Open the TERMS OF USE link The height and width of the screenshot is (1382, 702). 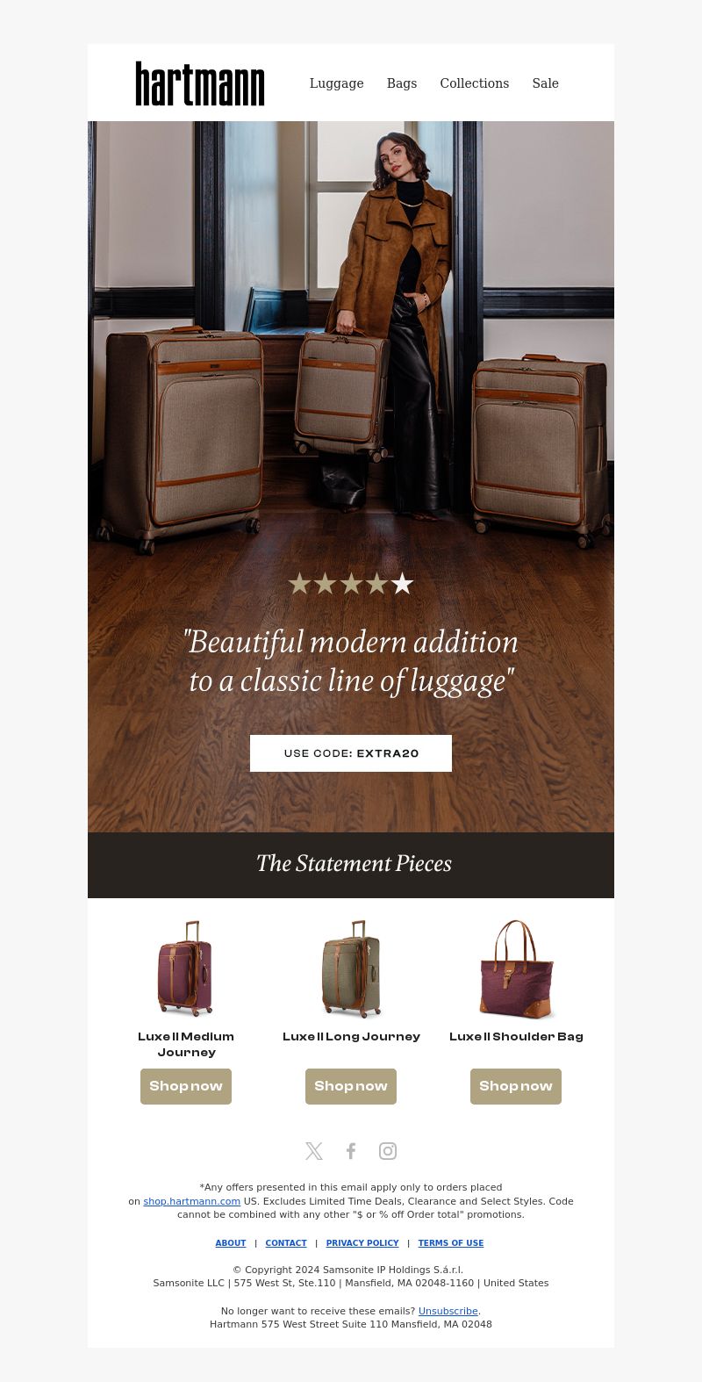pos(451,1243)
